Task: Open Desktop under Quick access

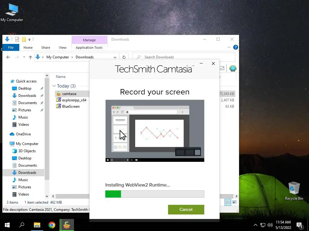Action: [x=25, y=88]
